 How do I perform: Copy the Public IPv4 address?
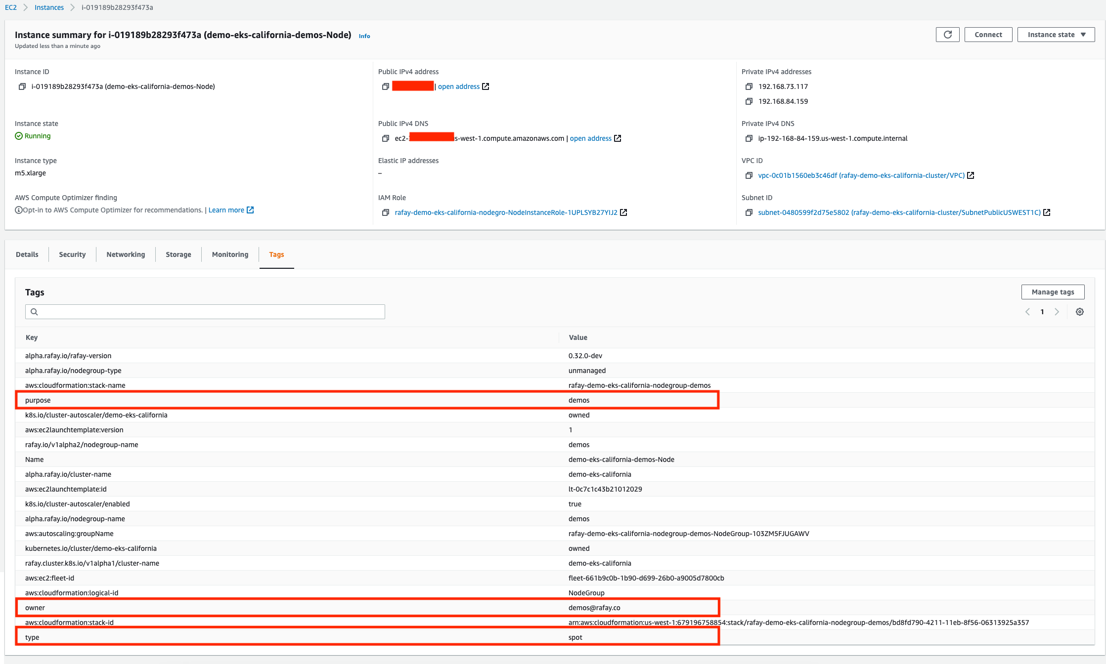(385, 86)
